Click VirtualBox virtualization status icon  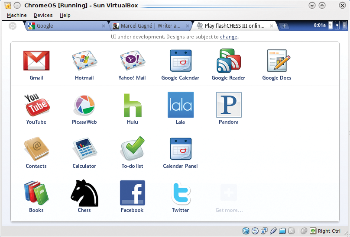(291, 231)
